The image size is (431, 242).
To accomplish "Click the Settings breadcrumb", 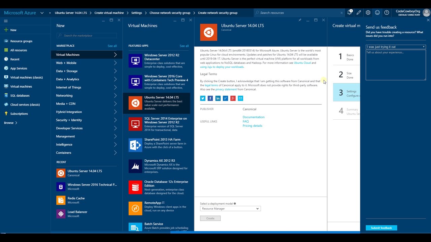I will (x=136, y=13).
